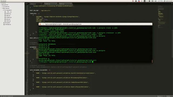Switch to the settings.py tab

[33, 4]
